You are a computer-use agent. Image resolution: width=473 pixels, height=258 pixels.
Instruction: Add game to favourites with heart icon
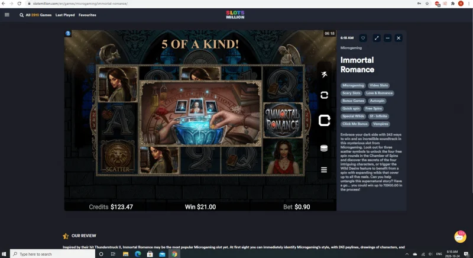(x=363, y=38)
